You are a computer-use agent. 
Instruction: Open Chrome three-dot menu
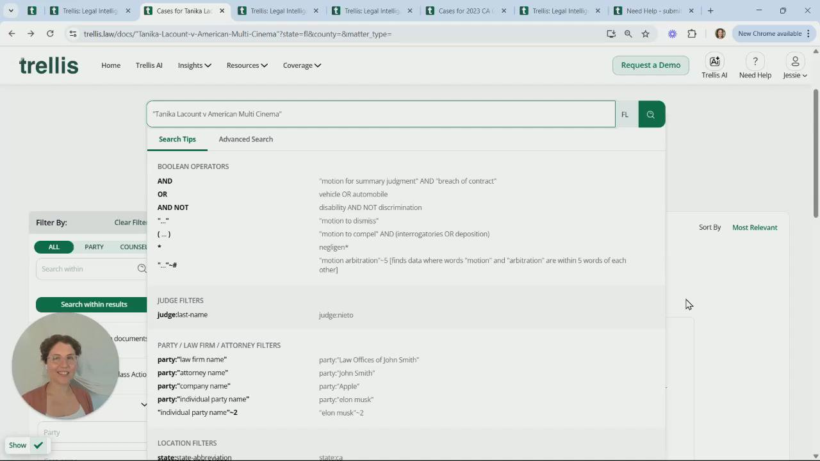tap(808, 34)
